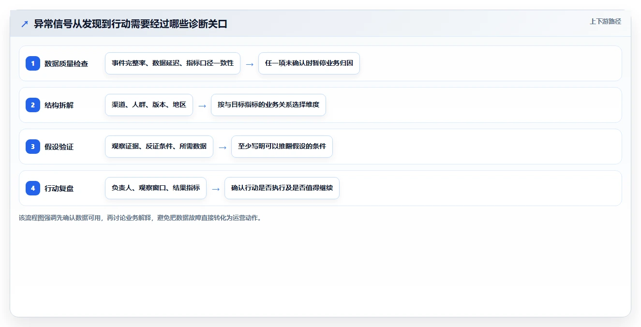Screen dimensions: 641x327
Task: Click the arrow in the 结构拆解 row
Action: [x=202, y=105]
